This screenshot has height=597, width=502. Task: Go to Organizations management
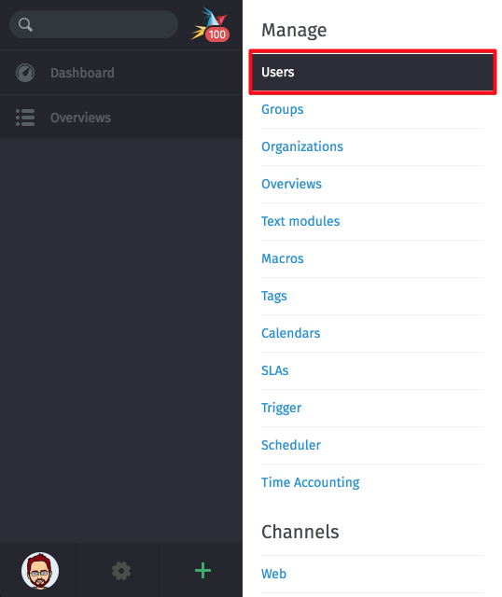(x=302, y=147)
